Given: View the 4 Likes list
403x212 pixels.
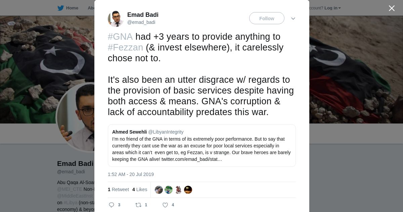Looking at the screenshot, I should point(140,189).
